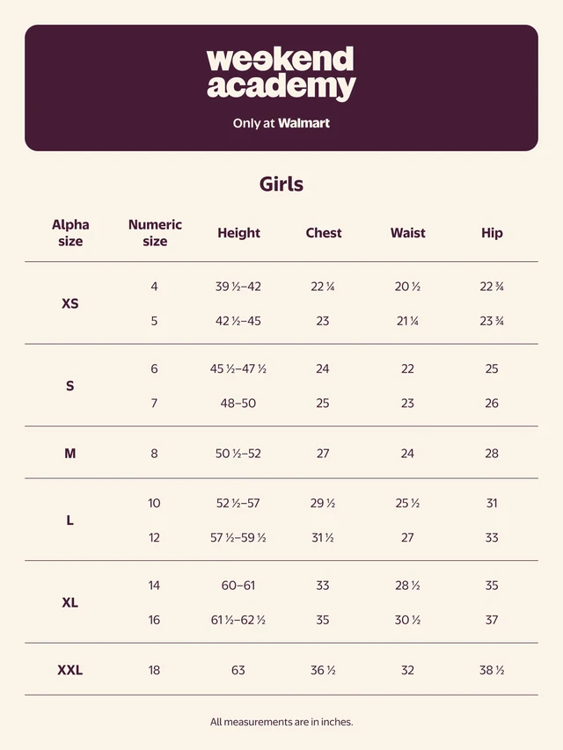Click the XL alpha size label

69,602
